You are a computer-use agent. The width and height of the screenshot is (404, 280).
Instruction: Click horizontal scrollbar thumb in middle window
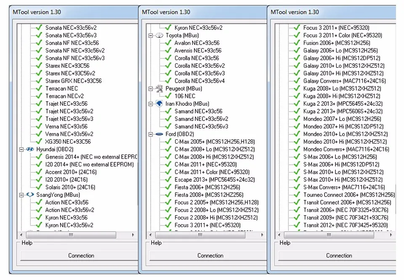click(200, 235)
